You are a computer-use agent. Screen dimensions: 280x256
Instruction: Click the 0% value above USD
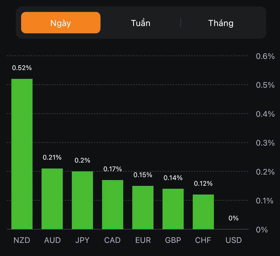tap(233, 218)
